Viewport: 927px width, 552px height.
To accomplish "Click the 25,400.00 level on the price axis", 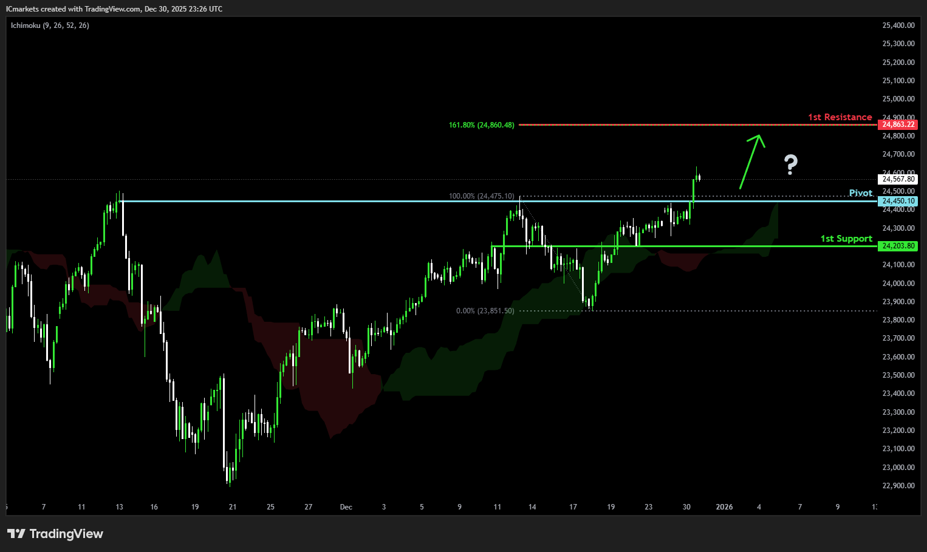I will pos(898,26).
